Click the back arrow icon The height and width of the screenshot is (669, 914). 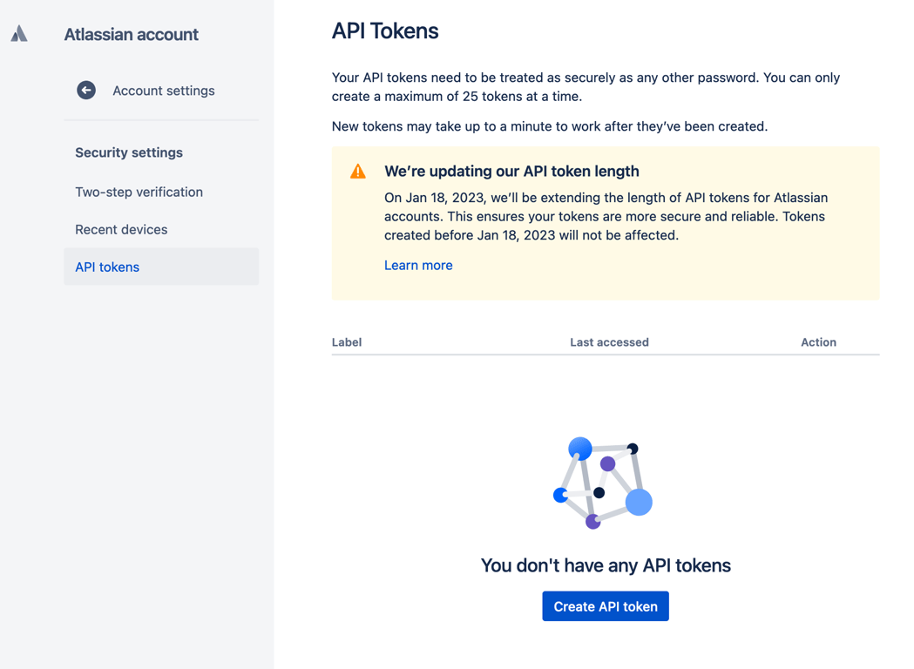[x=86, y=91]
